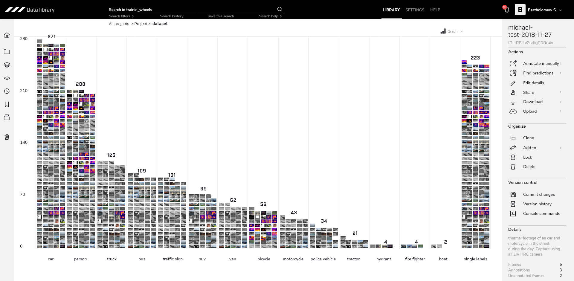Viewport: 574px width, 281px height.
Task: Open the HELP tab
Action: point(435,10)
